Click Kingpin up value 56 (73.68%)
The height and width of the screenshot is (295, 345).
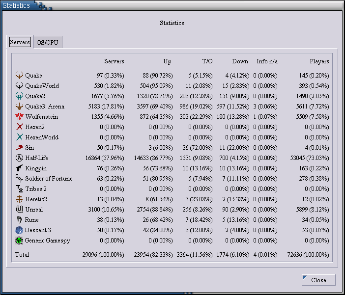pyautogui.click(x=158, y=168)
